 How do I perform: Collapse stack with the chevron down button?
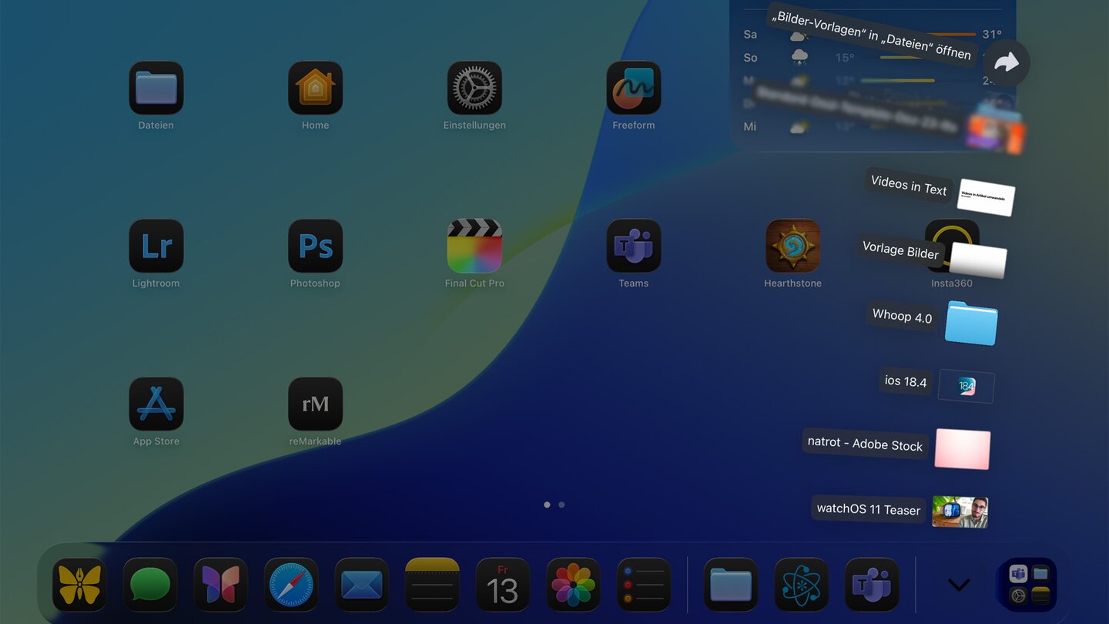959,585
